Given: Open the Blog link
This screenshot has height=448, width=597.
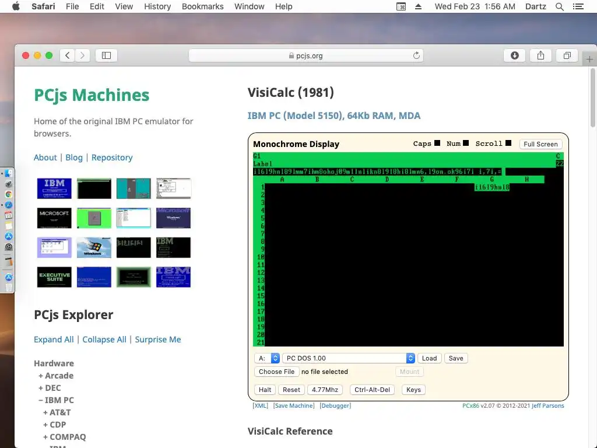Looking at the screenshot, I should click(74, 157).
